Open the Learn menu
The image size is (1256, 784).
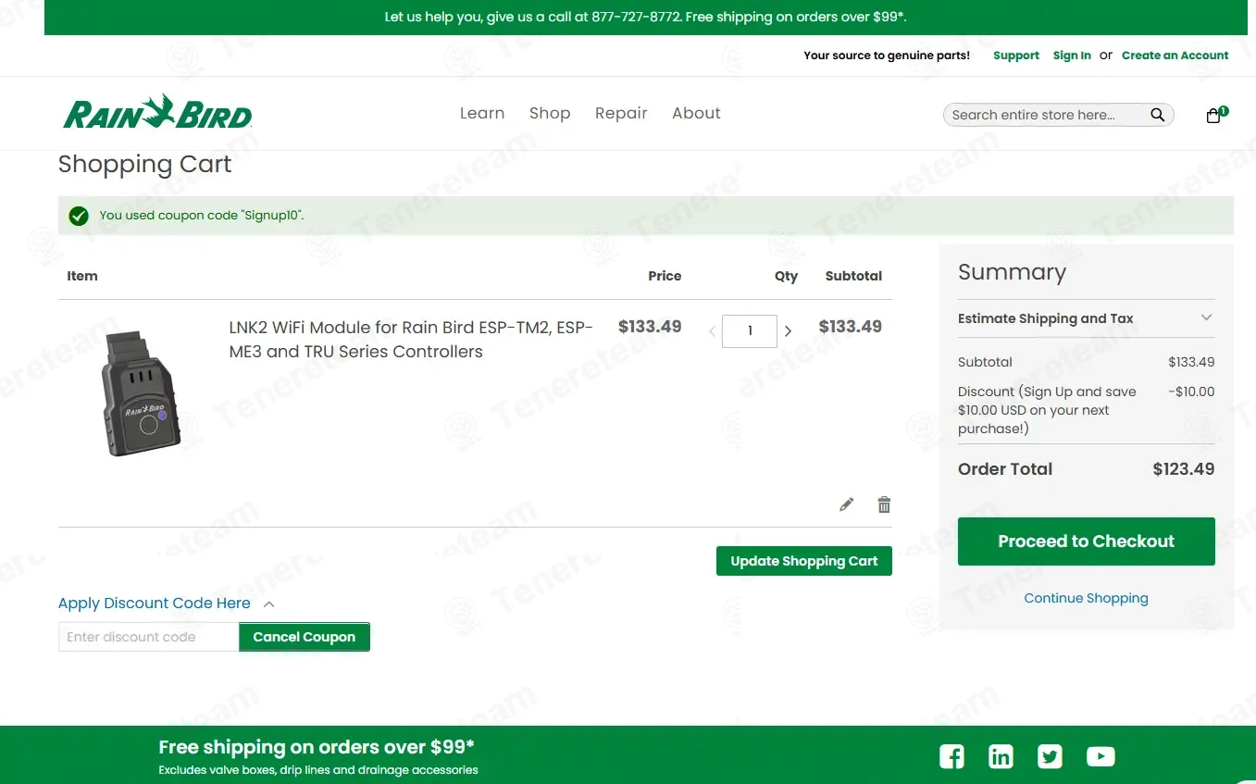[x=482, y=113]
